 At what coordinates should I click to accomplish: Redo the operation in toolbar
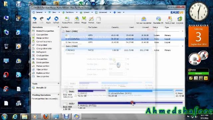(x=42, y=20)
